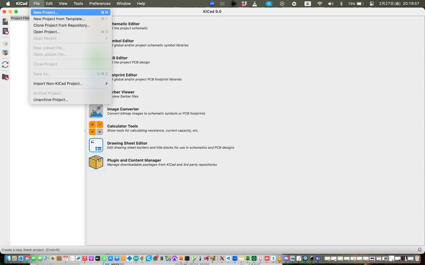
Task: Click notifications bell in status bar
Action: pyautogui.click(x=420, y=250)
